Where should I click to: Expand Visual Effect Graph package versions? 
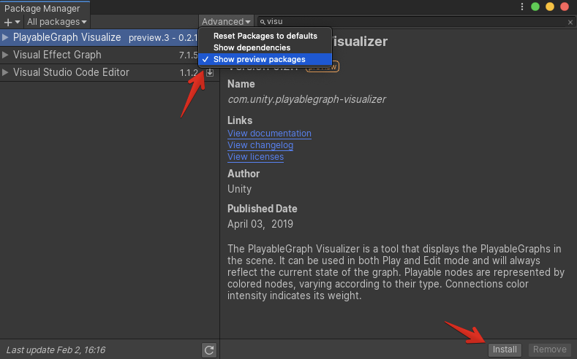pos(5,55)
